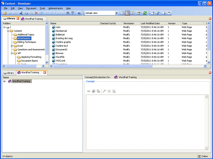
Task: Open the File menu
Action: coord(6,8)
